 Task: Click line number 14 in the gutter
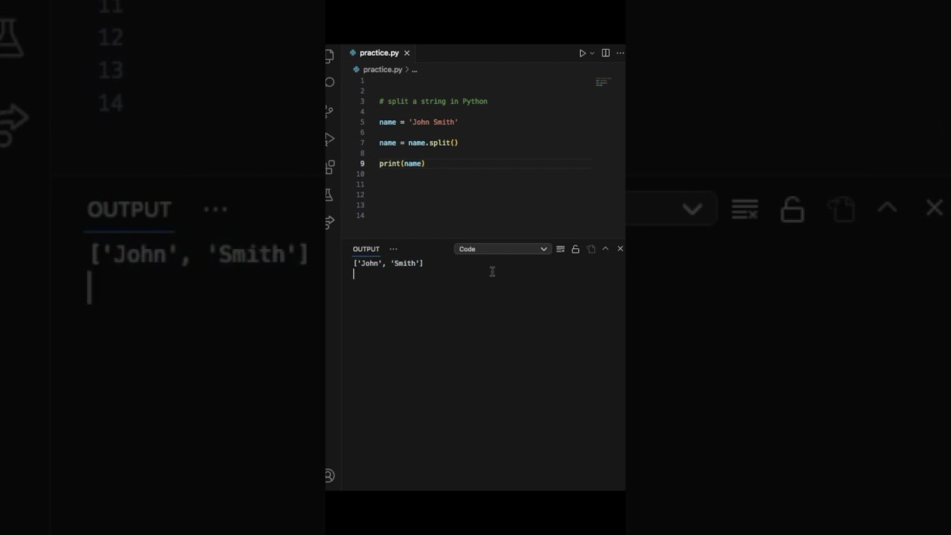tap(360, 215)
